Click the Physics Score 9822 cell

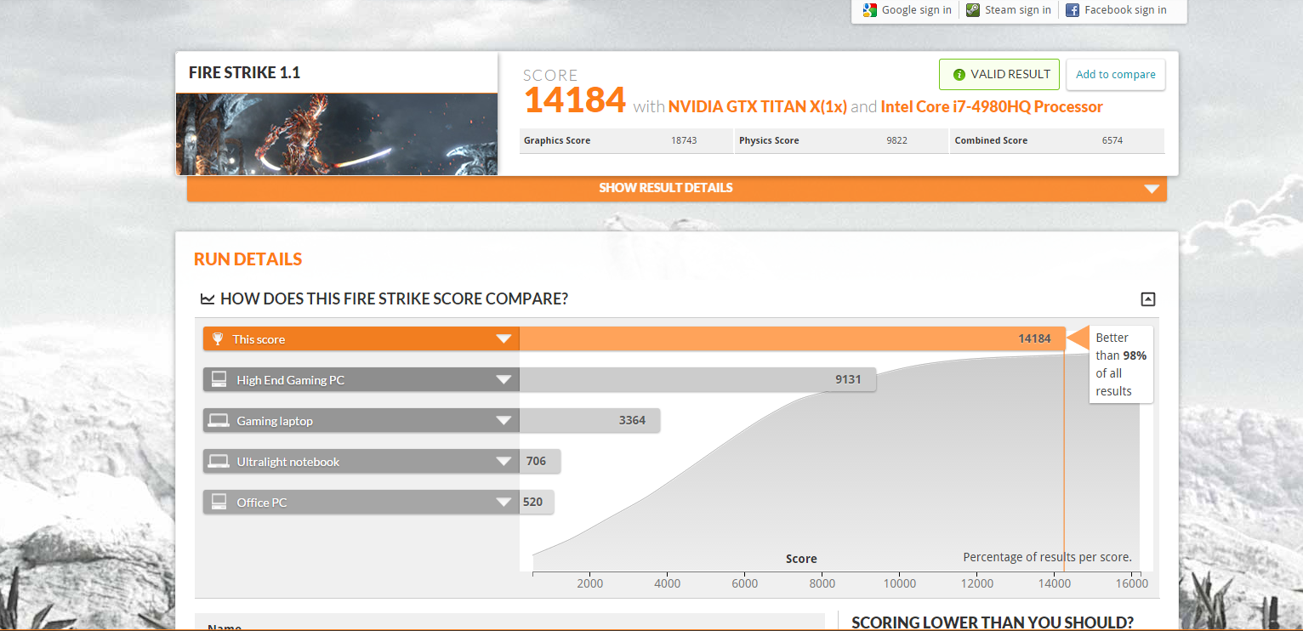tap(841, 141)
